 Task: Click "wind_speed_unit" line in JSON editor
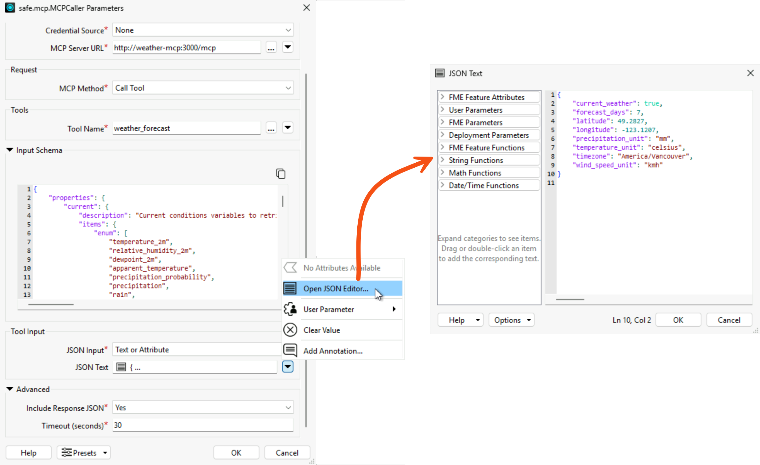[617, 165]
